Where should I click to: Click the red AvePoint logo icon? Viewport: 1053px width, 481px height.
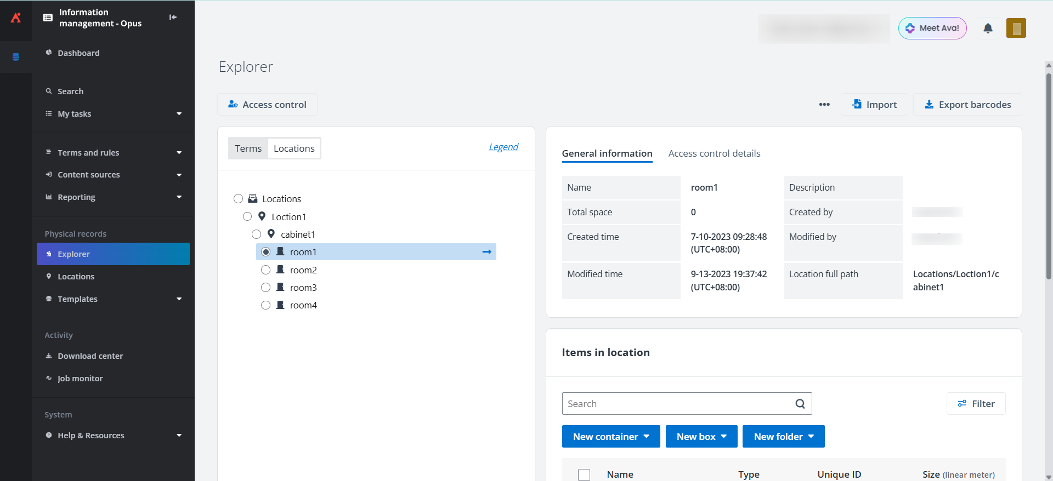16,18
